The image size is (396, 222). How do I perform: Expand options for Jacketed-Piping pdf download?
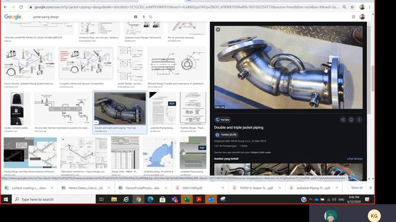coord(337,188)
